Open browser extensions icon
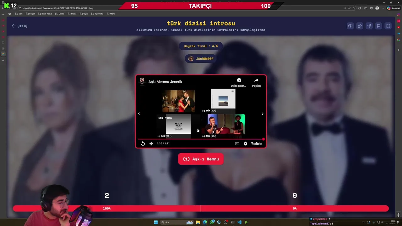The image size is (402, 226). (360, 8)
